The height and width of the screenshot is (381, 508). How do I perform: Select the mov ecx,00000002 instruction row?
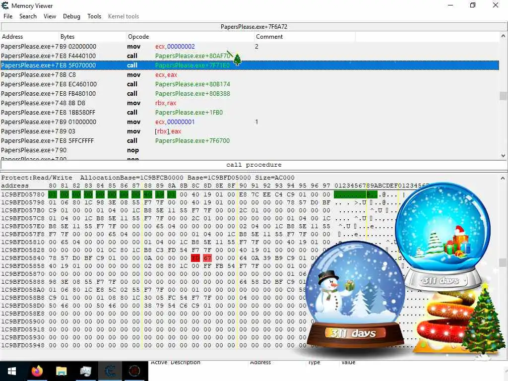click(x=250, y=46)
